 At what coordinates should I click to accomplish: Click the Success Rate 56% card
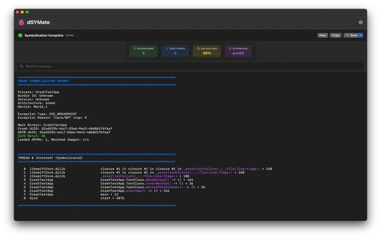[x=207, y=51]
